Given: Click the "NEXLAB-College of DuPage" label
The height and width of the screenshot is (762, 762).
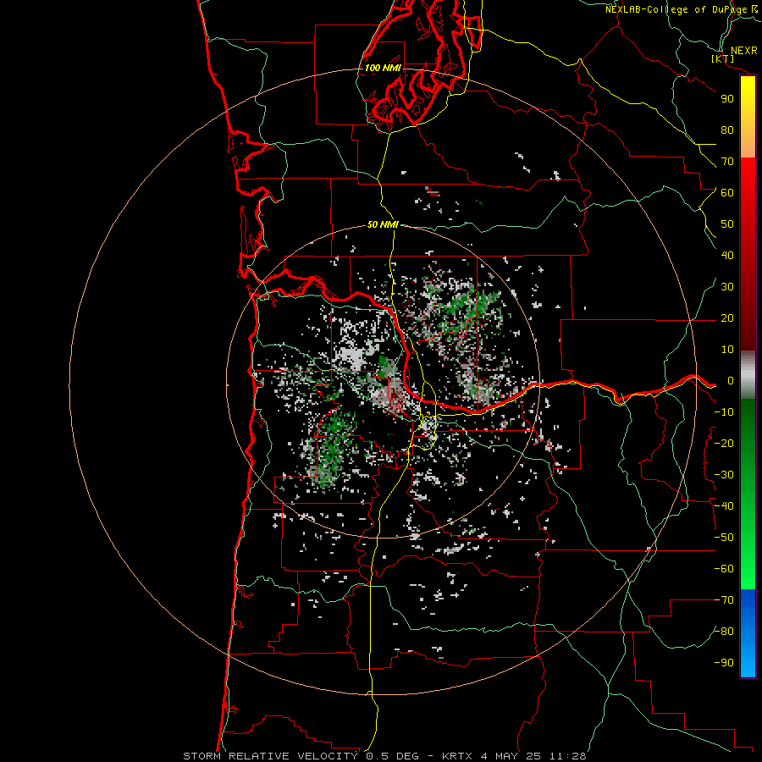Looking at the screenshot, I should click(x=676, y=9).
